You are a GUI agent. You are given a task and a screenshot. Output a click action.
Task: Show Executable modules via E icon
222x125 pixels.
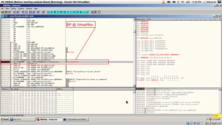pos(51,12)
